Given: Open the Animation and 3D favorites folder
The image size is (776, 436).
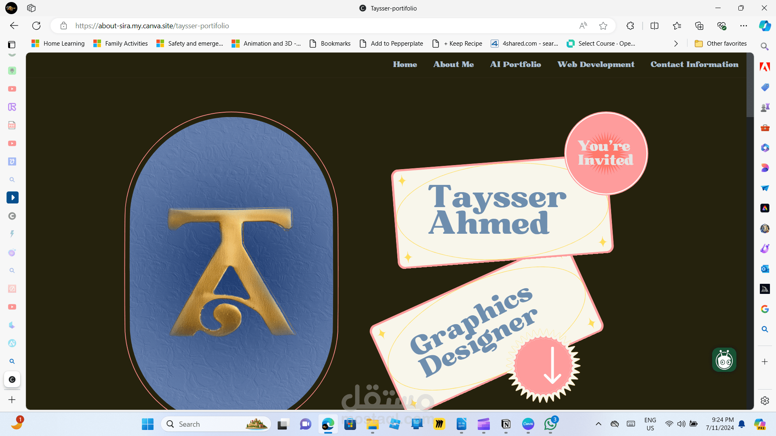Looking at the screenshot, I should point(266,44).
